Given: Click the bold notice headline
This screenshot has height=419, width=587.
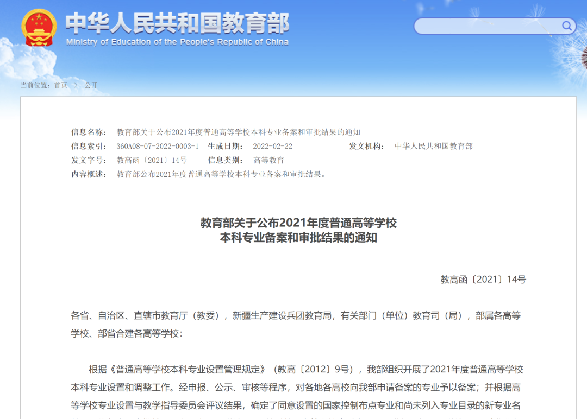Looking at the screenshot, I should coord(298,230).
